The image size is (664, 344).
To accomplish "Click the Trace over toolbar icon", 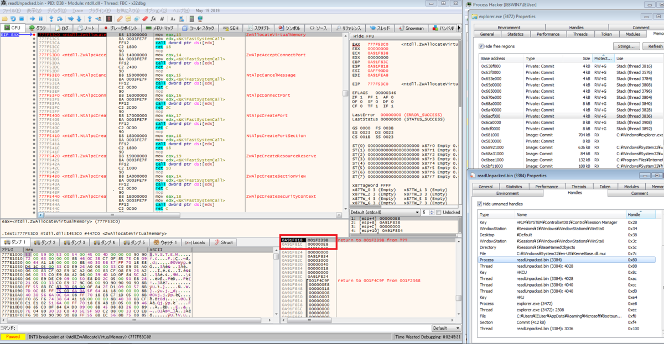I will (x=79, y=19).
